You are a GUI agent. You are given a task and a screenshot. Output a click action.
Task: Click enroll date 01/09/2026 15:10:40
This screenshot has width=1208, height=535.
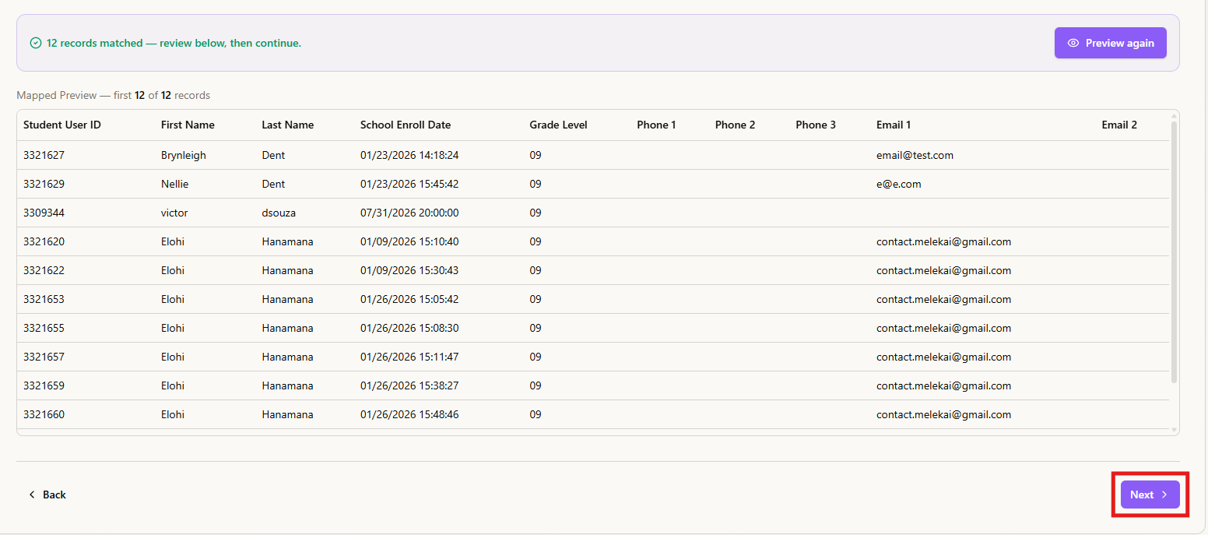coord(409,241)
